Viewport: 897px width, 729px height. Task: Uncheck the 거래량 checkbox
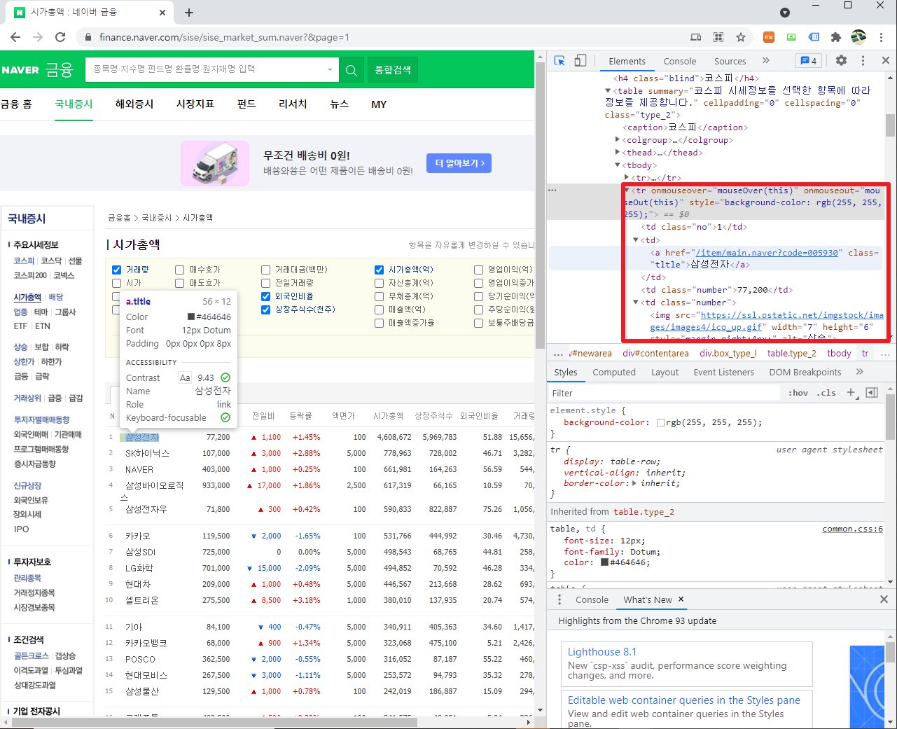117,270
